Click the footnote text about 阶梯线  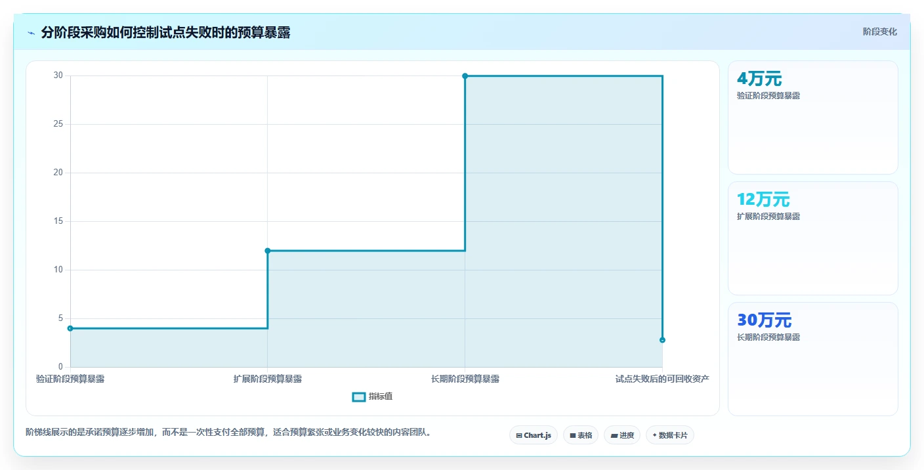point(228,432)
